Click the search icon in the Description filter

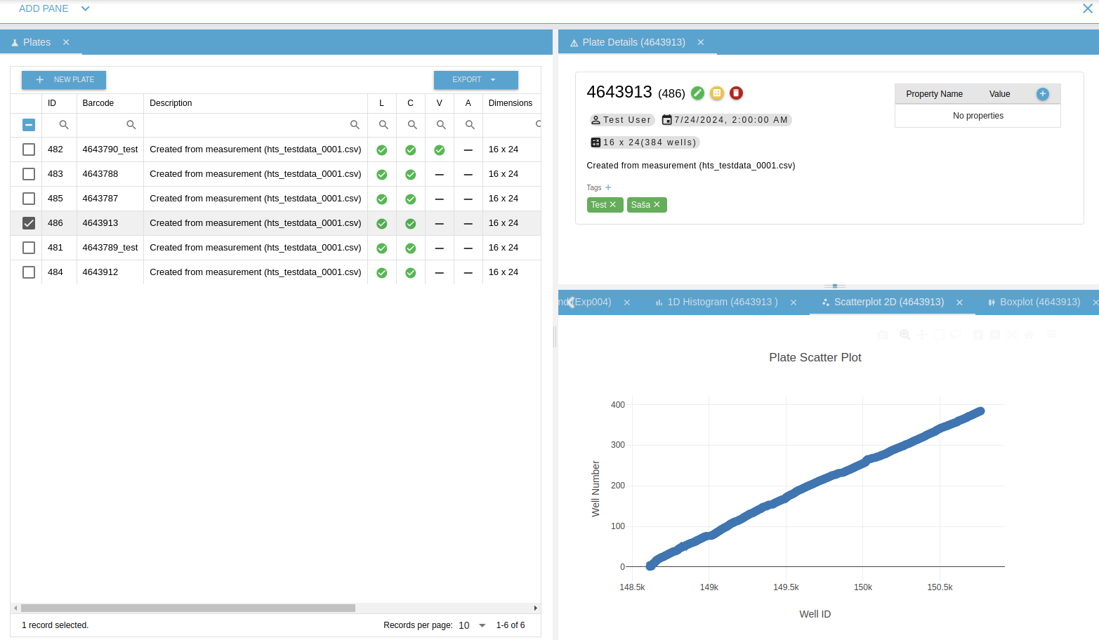point(355,125)
